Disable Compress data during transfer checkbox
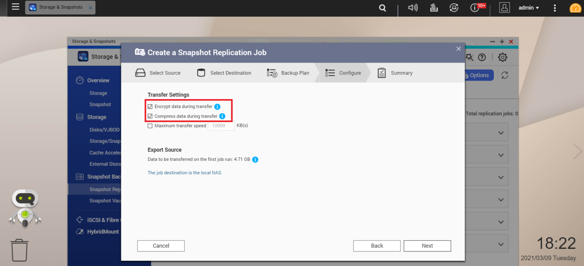The image size is (584, 266). pos(150,117)
